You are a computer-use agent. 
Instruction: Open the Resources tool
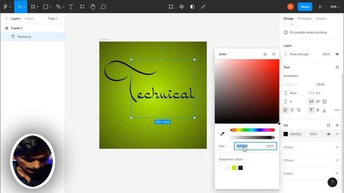pyautogui.click(x=82, y=7)
